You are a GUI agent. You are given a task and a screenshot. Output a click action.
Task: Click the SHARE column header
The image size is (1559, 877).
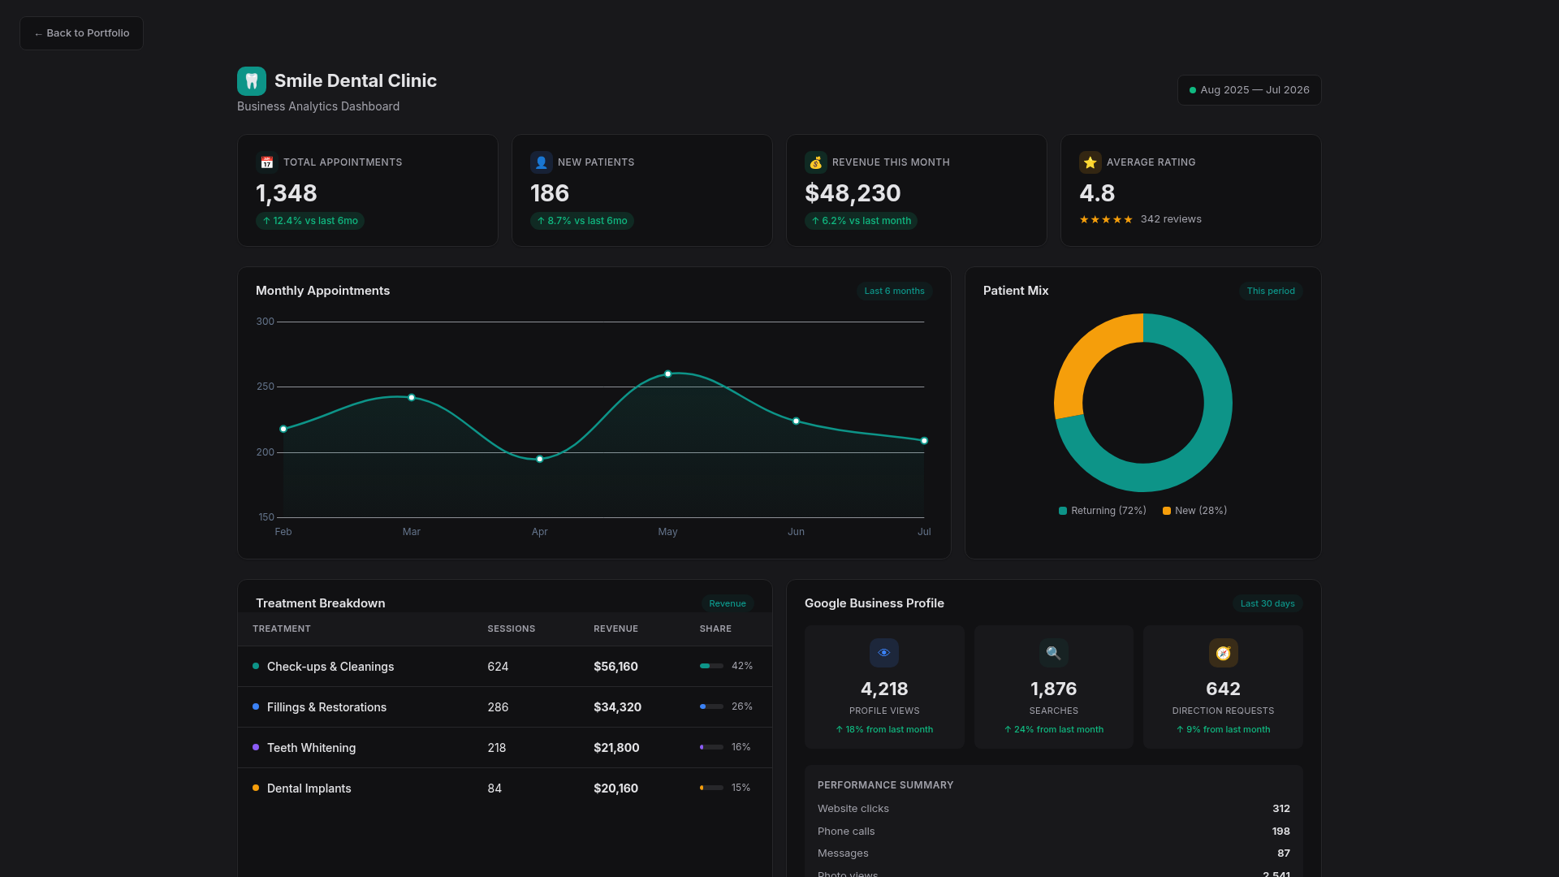click(x=715, y=629)
